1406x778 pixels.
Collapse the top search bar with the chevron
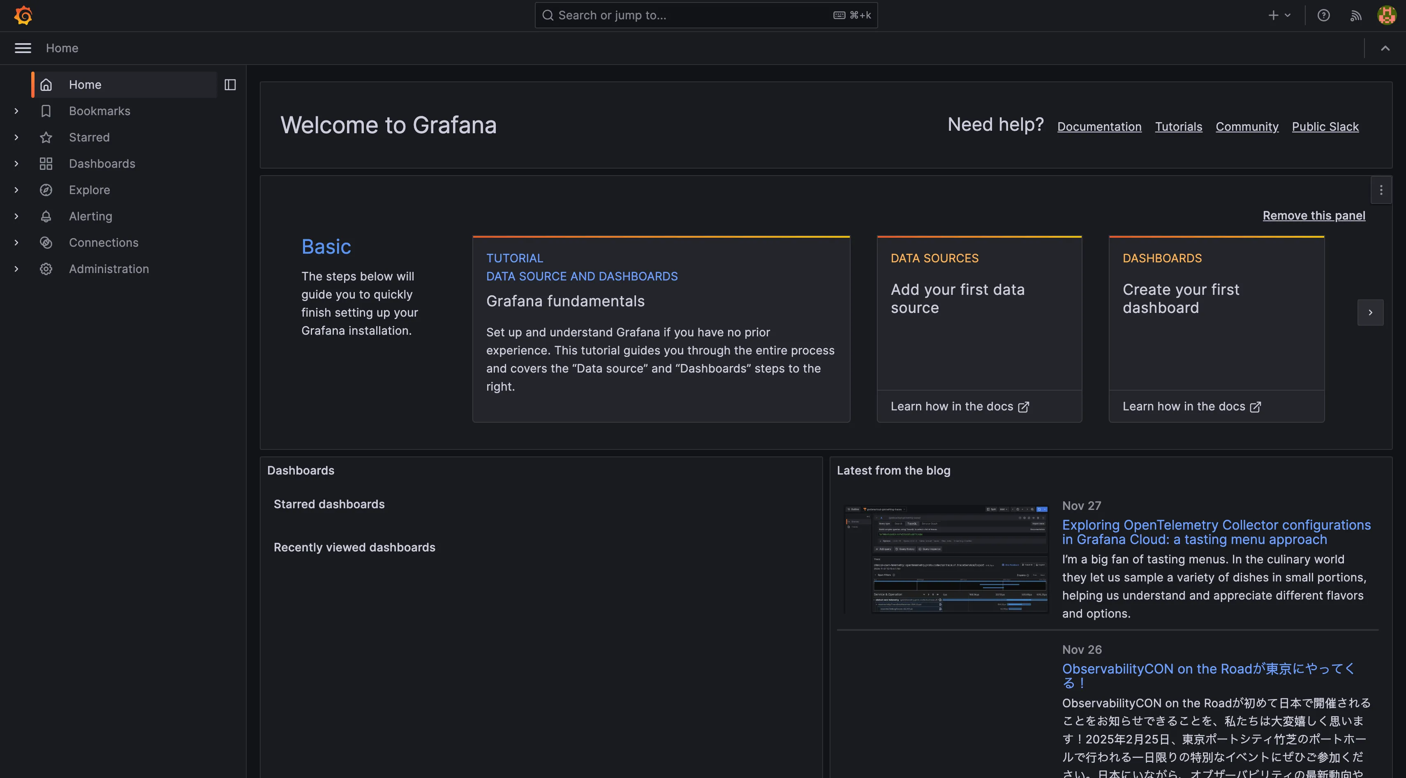pos(1385,48)
